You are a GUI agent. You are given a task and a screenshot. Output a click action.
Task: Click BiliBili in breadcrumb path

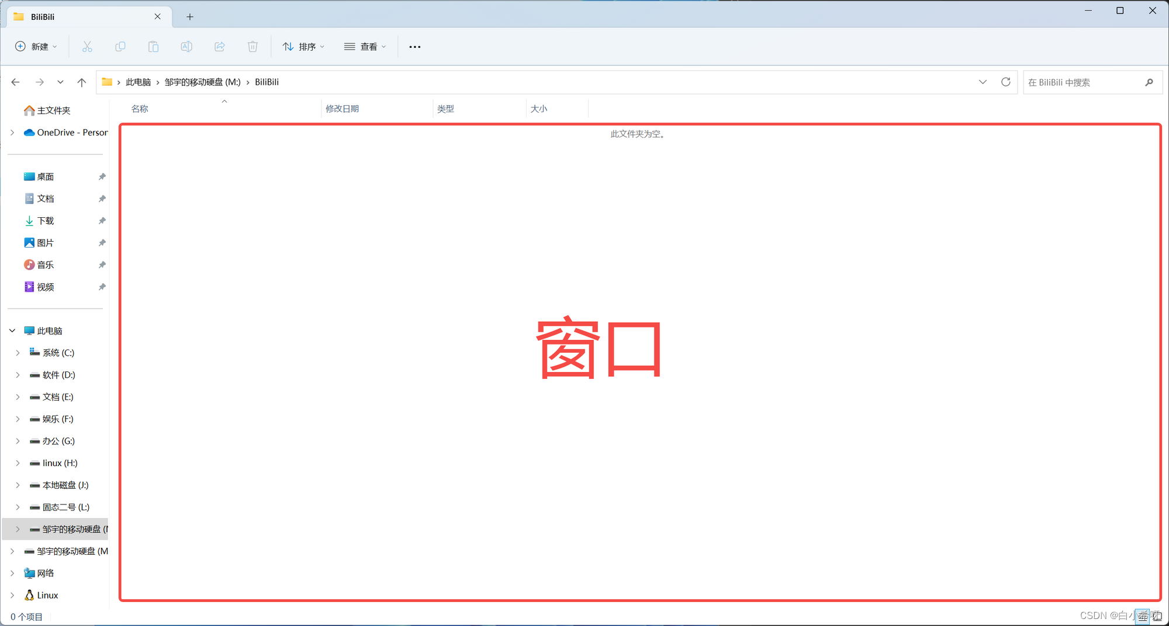coord(267,82)
